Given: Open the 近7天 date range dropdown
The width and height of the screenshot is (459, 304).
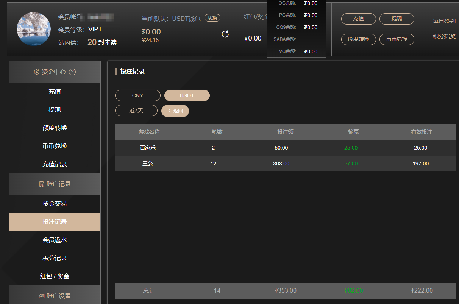Looking at the screenshot, I should [136, 111].
